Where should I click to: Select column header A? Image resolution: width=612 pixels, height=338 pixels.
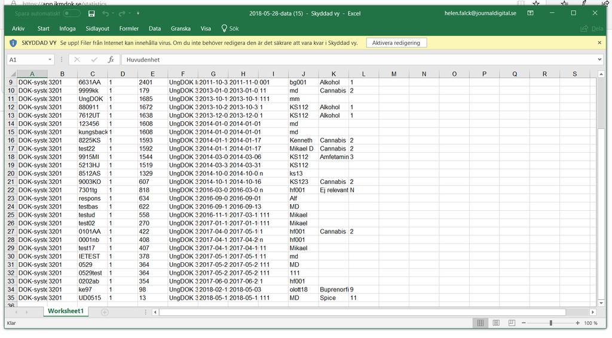pyautogui.click(x=32, y=73)
